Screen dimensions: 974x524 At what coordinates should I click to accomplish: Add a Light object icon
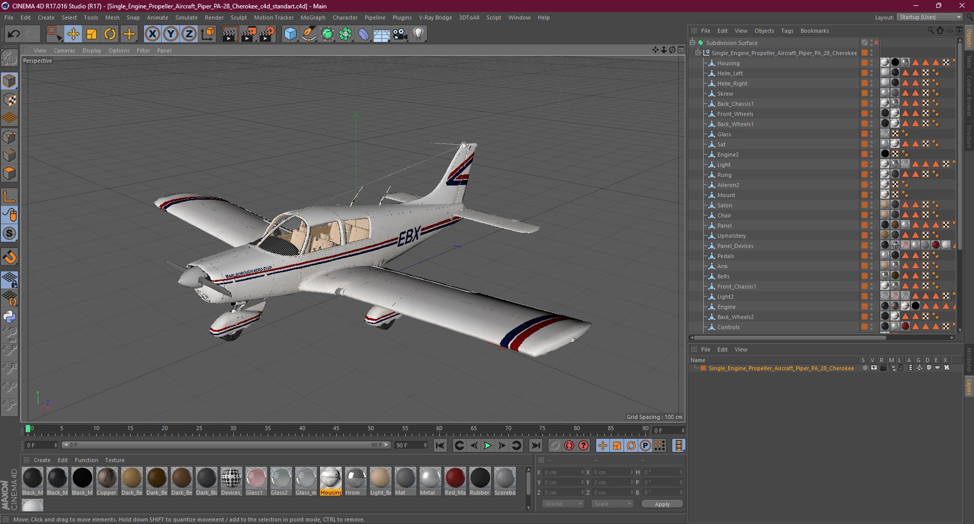pyautogui.click(x=418, y=34)
